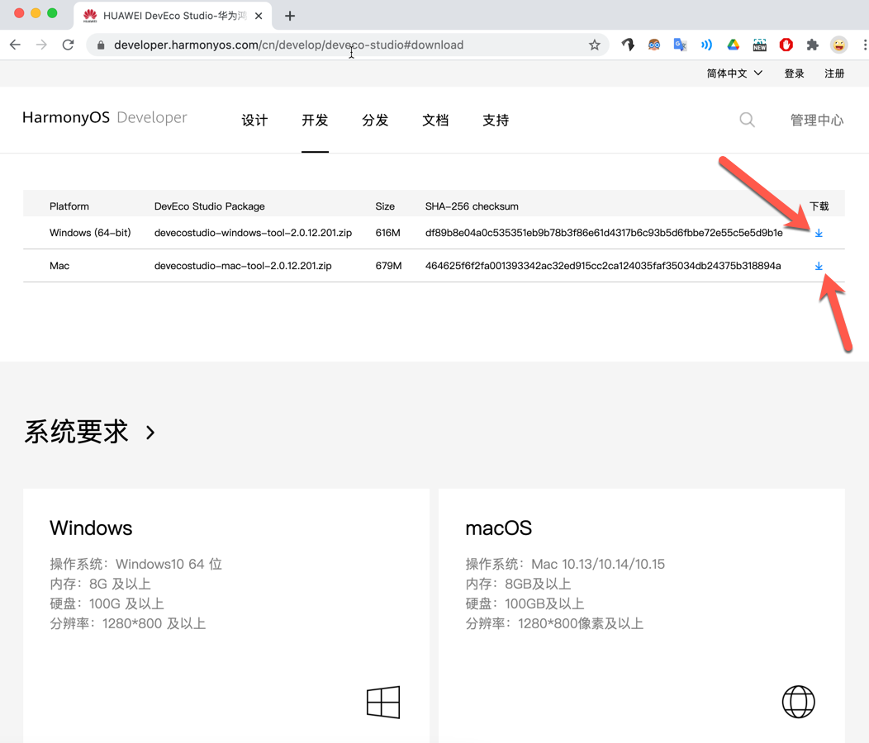Click the HarmonyOS Developer logo
This screenshot has width=869, height=743.
pyautogui.click(x=105, y=117)
